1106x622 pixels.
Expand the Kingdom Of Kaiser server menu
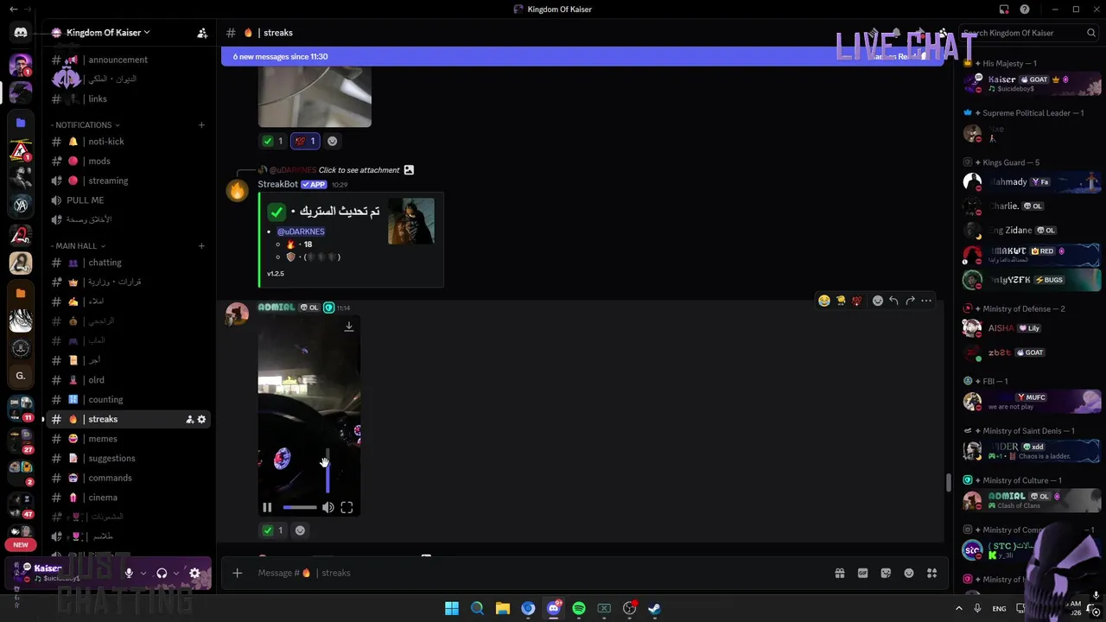tap(108, 33)
